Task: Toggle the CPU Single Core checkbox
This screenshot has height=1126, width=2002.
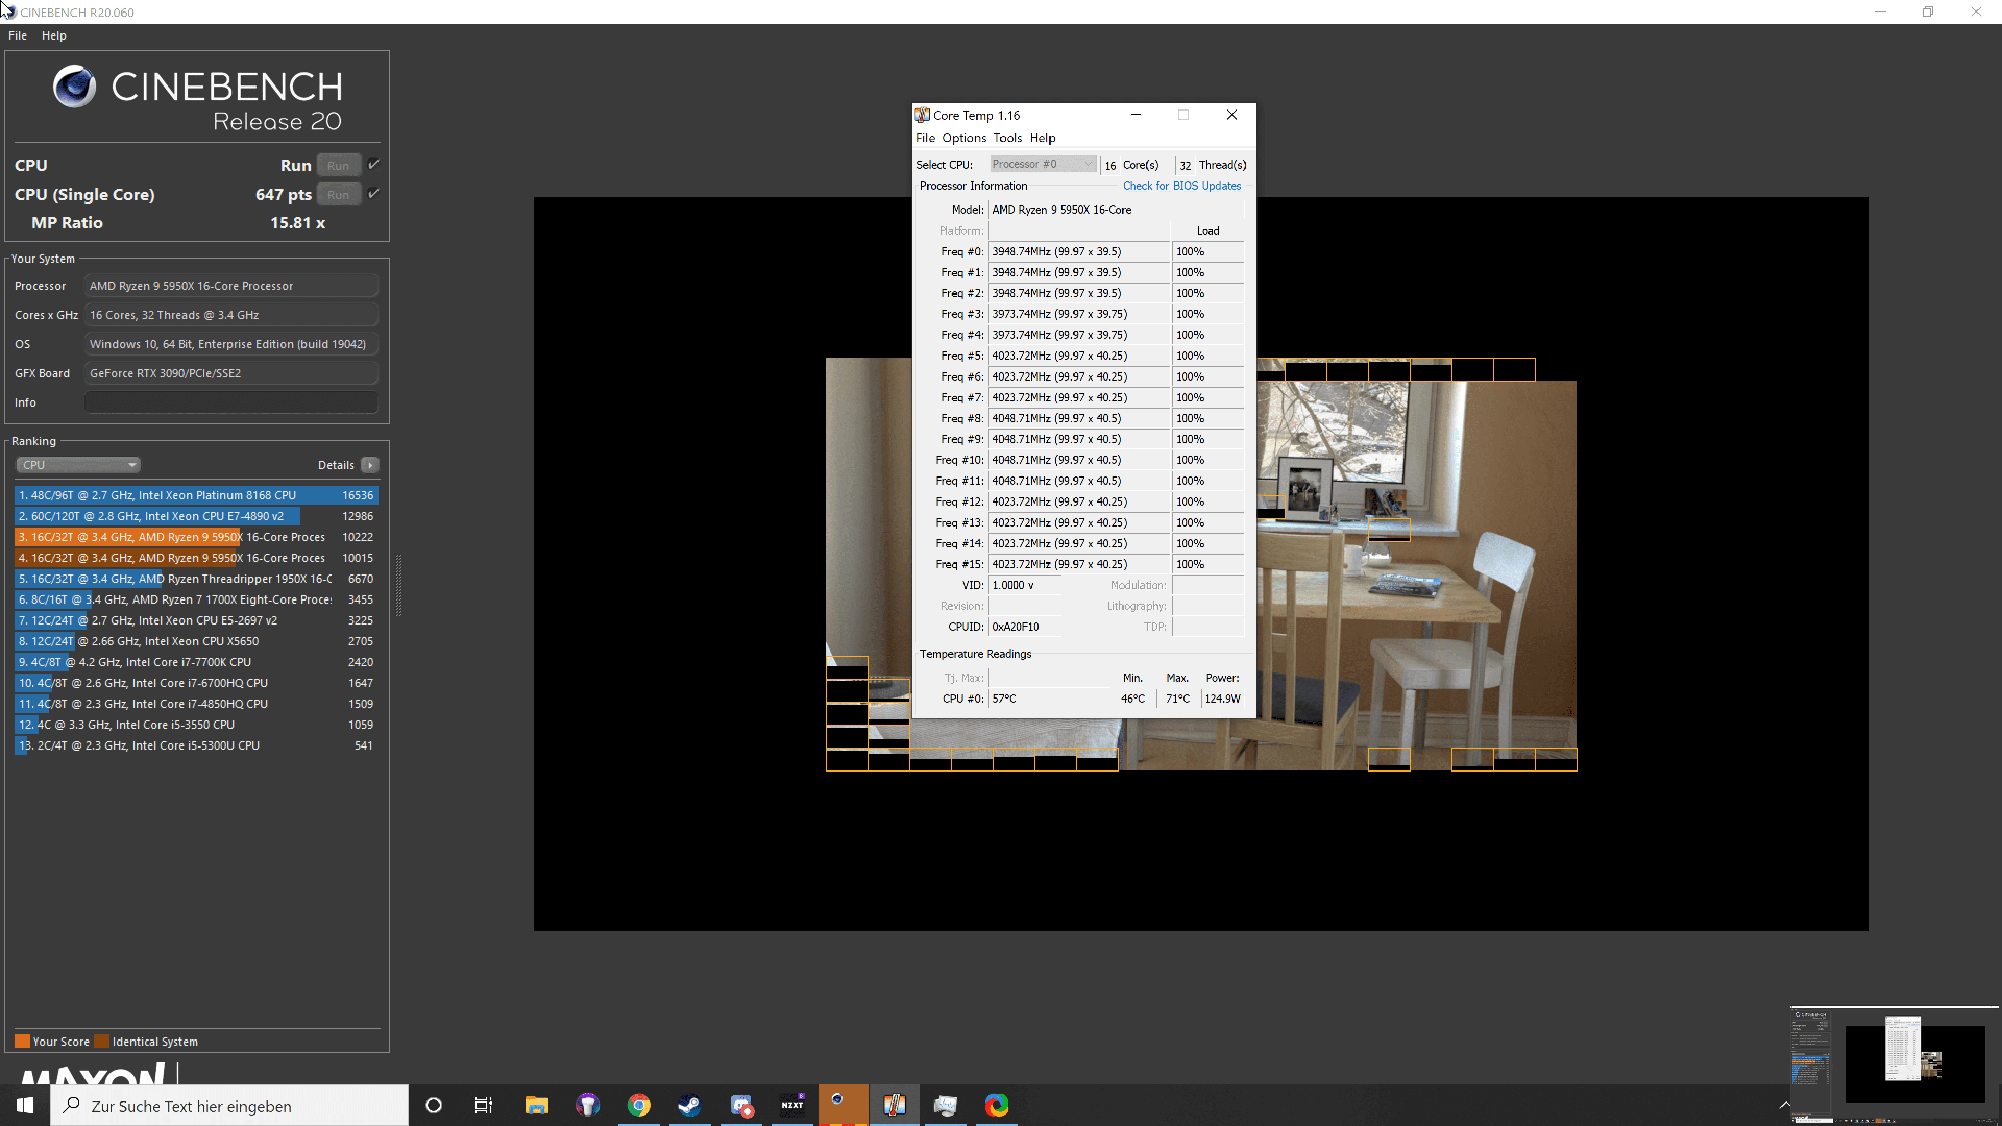Action: (374, 194)
